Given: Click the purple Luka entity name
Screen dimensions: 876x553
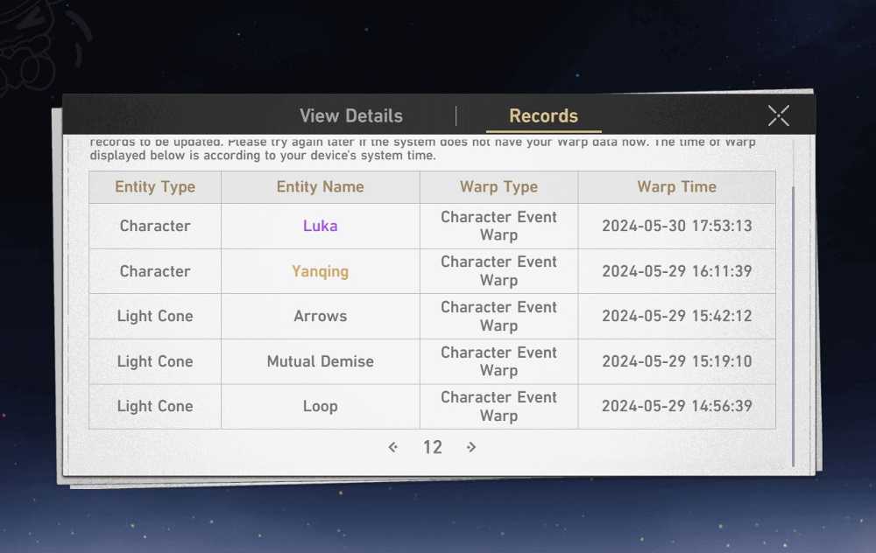Looking at the screenshot, I should click(320, 226).
